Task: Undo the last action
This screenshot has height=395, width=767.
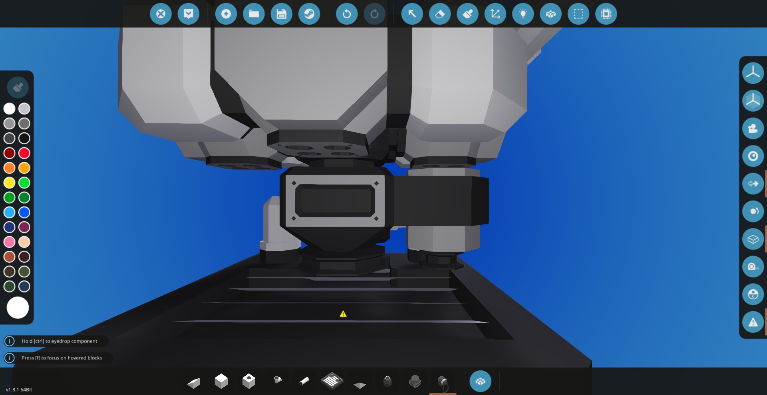Action: click(347, 14)
